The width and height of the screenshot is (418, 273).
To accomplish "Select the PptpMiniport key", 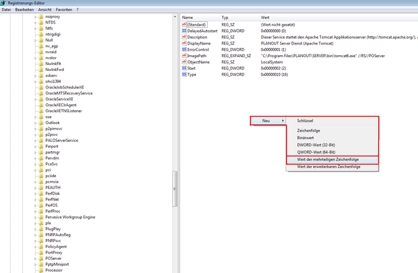I will [x=57, y=264].
